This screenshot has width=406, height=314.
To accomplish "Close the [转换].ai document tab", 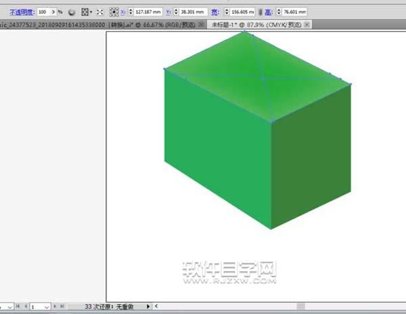I will [x=201, y=24].
